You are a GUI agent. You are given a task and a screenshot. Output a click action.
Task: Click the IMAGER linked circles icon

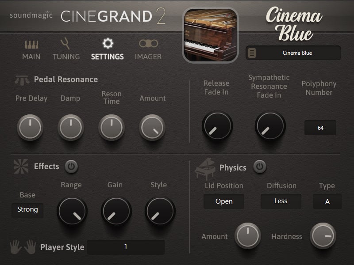click(x=148, y=44)
